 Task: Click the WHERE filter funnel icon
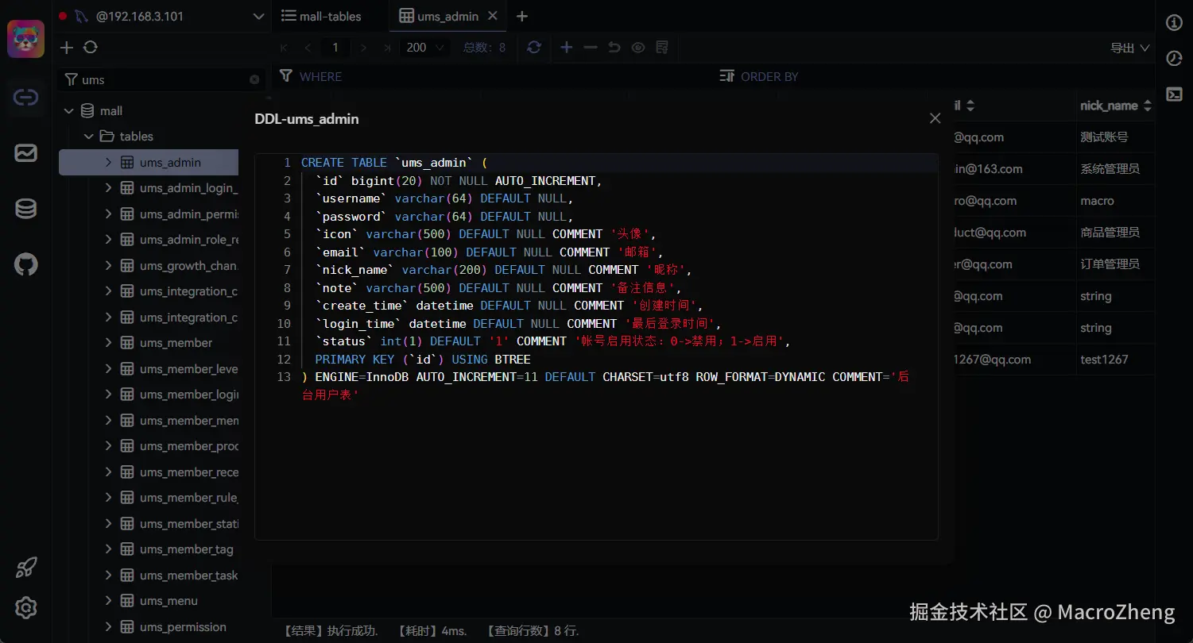click(287, 76)
